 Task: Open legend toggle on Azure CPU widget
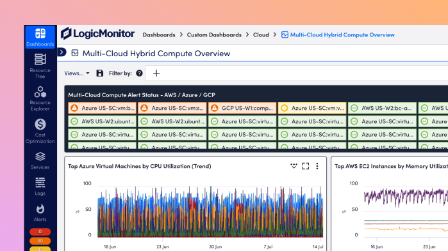point(294,166)
